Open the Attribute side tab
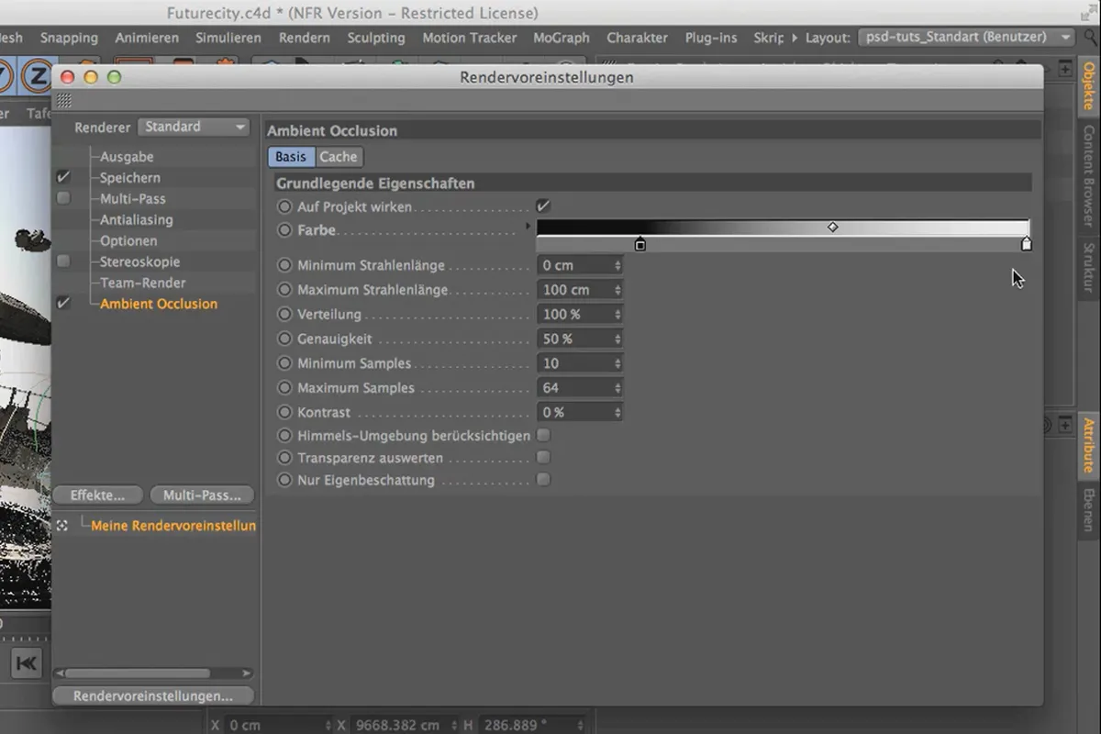 [1089, 445]
